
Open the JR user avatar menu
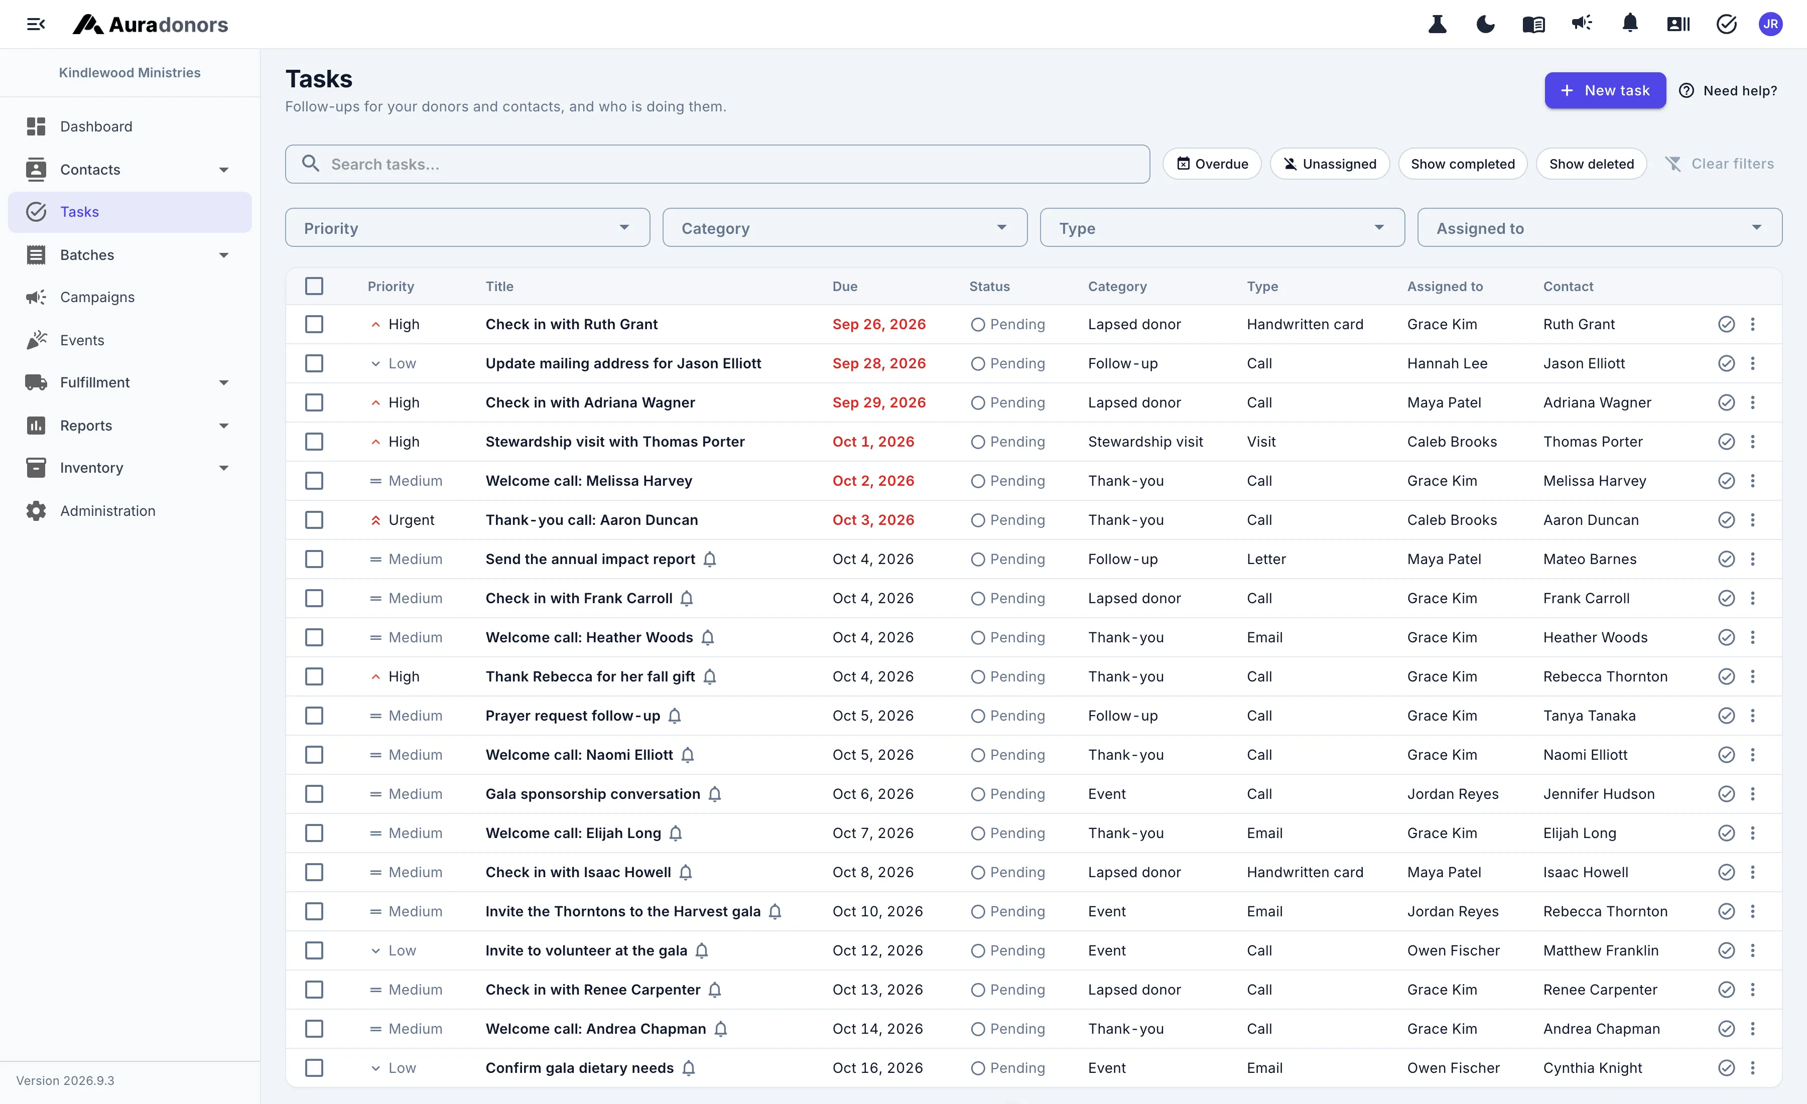[x=1771, y=24]
